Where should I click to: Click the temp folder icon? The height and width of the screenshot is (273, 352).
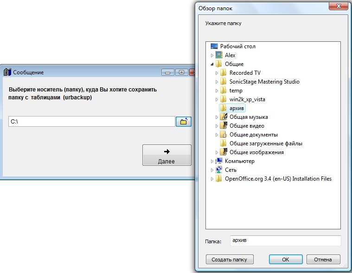coord(223,91)
